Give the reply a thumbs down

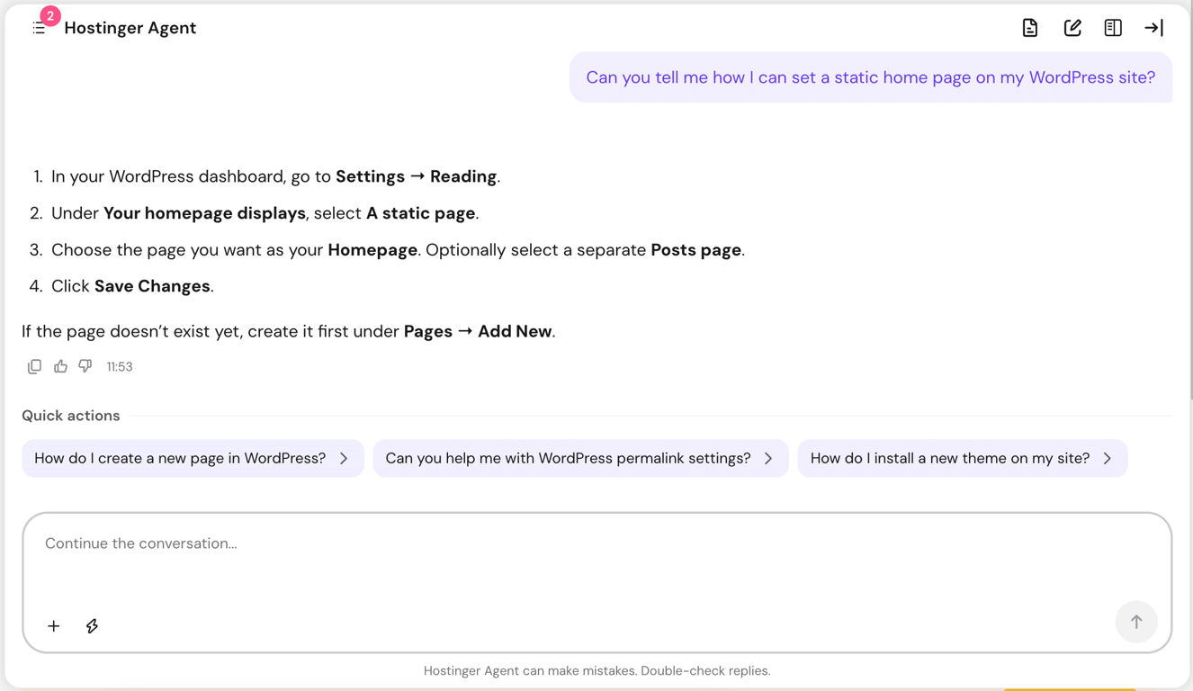(85, 366)
